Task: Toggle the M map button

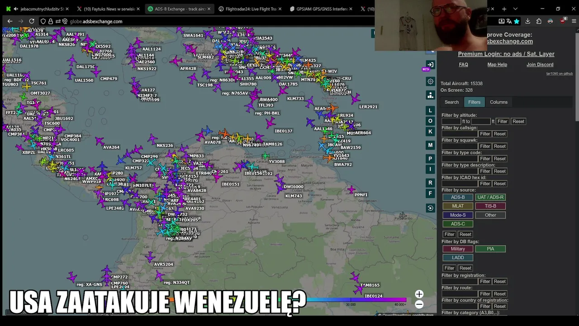Action: tap(430, 145)
